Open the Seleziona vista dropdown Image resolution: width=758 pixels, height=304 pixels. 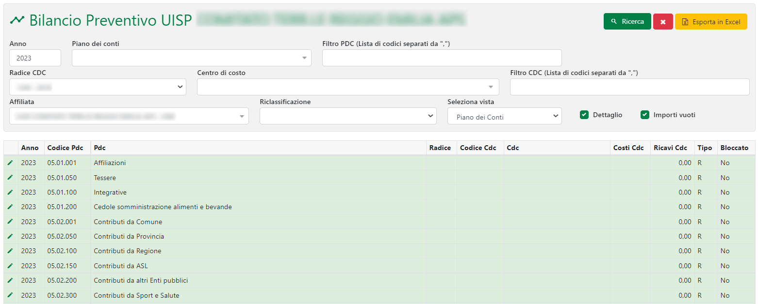pos(504,116)
